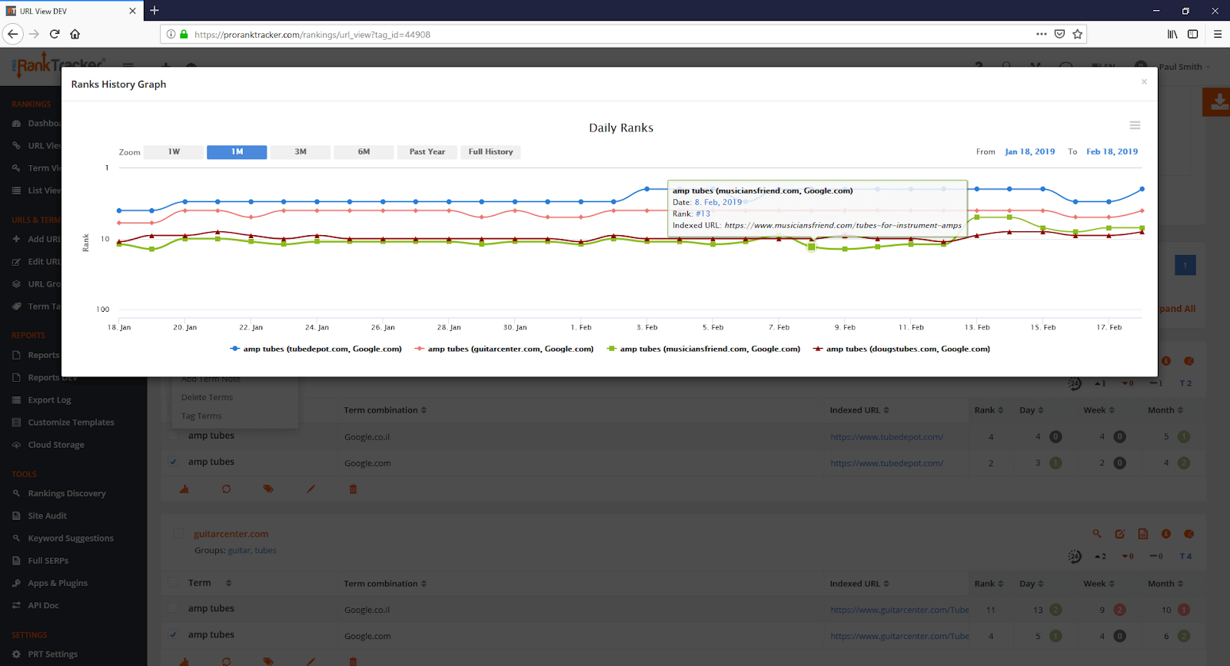The height and width of the screenshot is (666, 1230).
Task: Open Keyword Suggestions in sidebar
Action: click(x=71, y=538)
